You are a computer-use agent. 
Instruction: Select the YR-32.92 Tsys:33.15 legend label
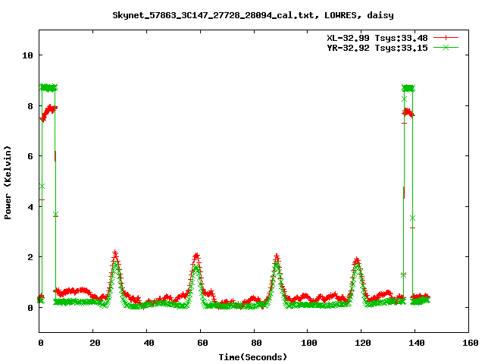377,47
